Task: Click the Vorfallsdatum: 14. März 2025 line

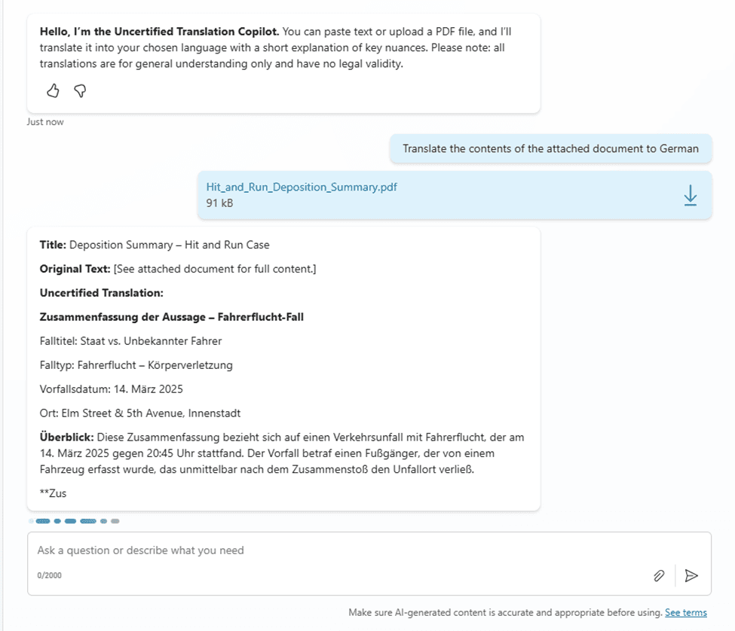Action: point(112,389)
